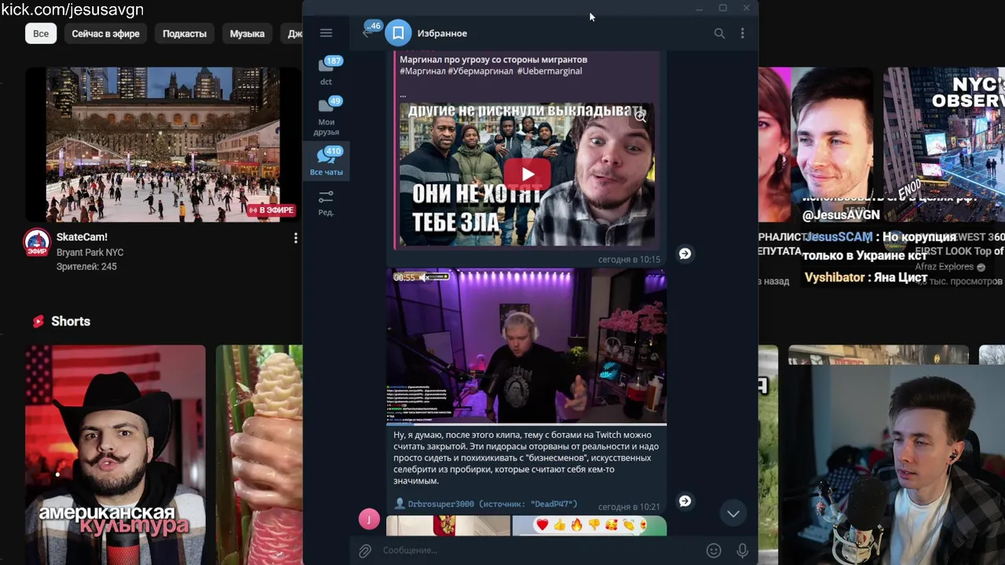The image size is (1005, 565).
Task: Click the magnifier icon on the video preview
Action: (x=641, y=116)
